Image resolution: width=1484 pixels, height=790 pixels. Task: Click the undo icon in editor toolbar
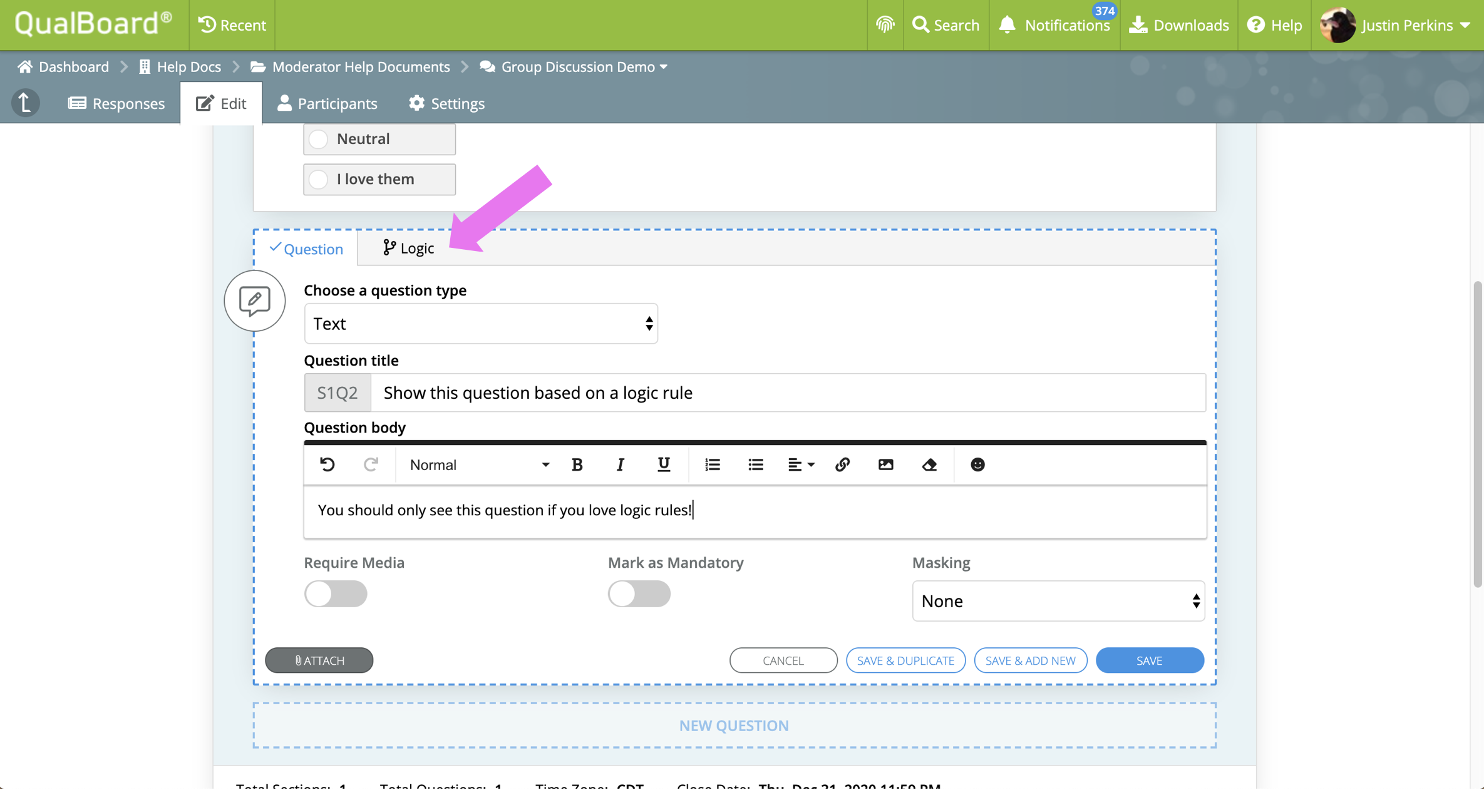[x=327, y=464]
